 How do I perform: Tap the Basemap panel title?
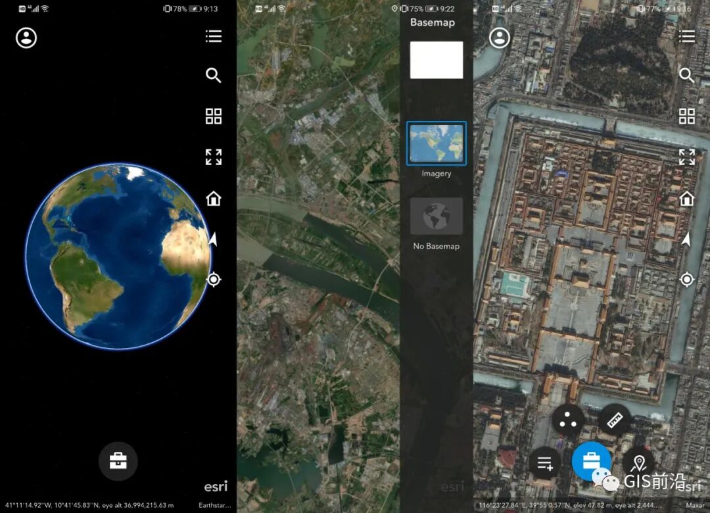(433, 22)
